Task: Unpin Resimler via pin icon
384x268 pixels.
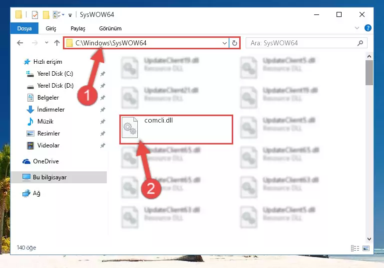Action: point(102,134)
